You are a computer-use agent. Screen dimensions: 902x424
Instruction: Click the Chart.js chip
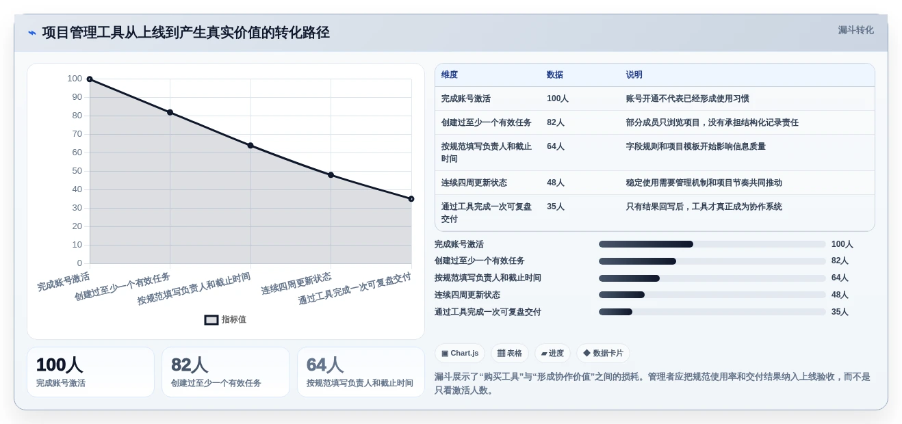[460, 353]
